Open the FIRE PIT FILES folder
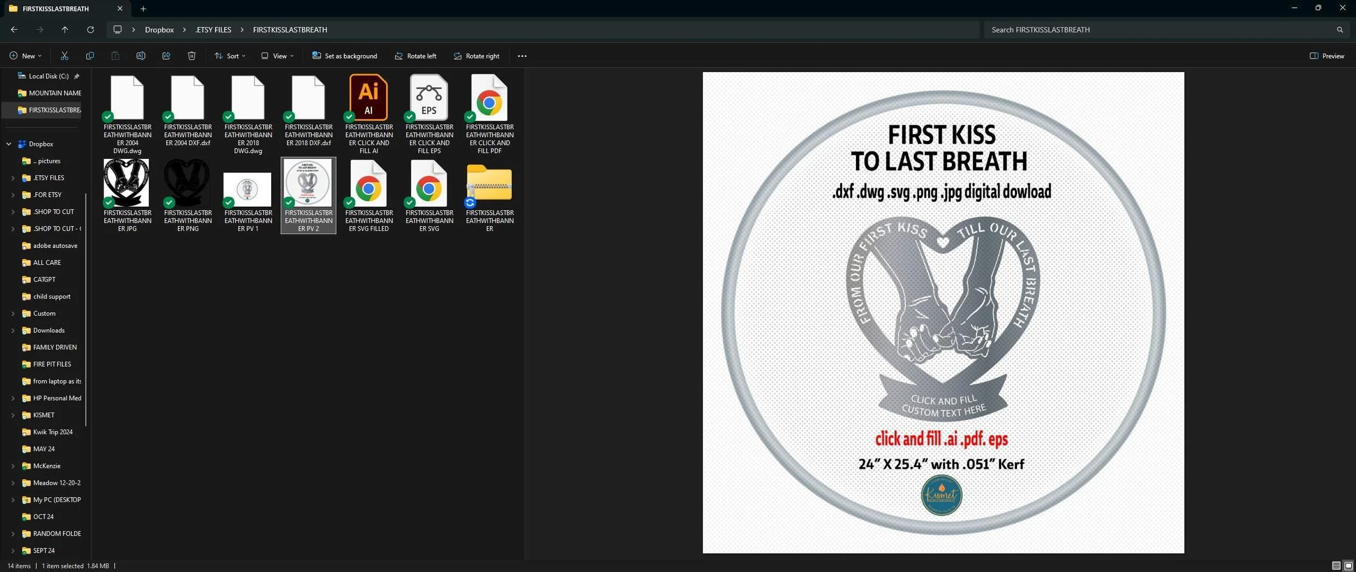This screenshot has width=1356, height=572. click(46, 364)
